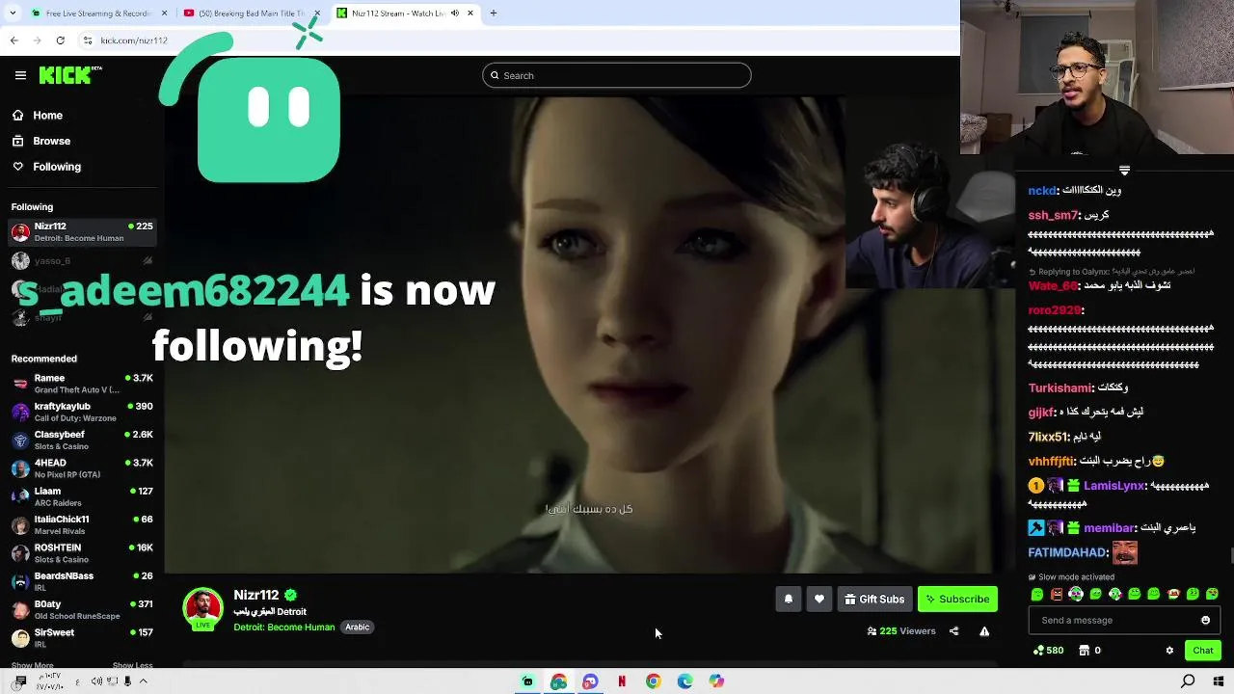Collapse the chat panel header icon
Image resolution: width=1234 pixels, height=694 pixels.
1124,170
